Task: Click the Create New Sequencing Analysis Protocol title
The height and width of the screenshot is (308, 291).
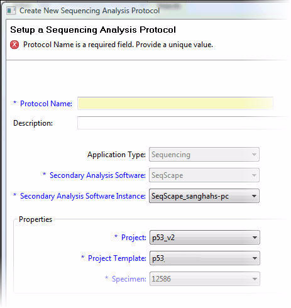Action: click(89, 11)
